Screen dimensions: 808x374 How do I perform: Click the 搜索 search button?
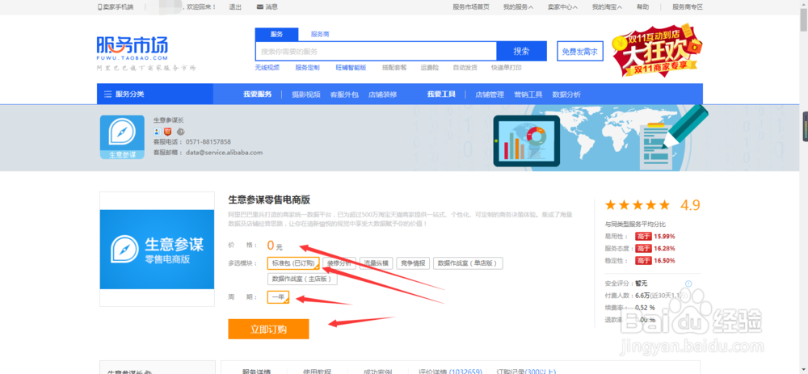click(x=521, y=51)
